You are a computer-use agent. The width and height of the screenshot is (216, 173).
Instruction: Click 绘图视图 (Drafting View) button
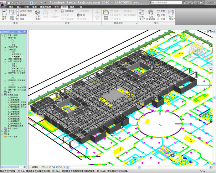coord(67,11)
